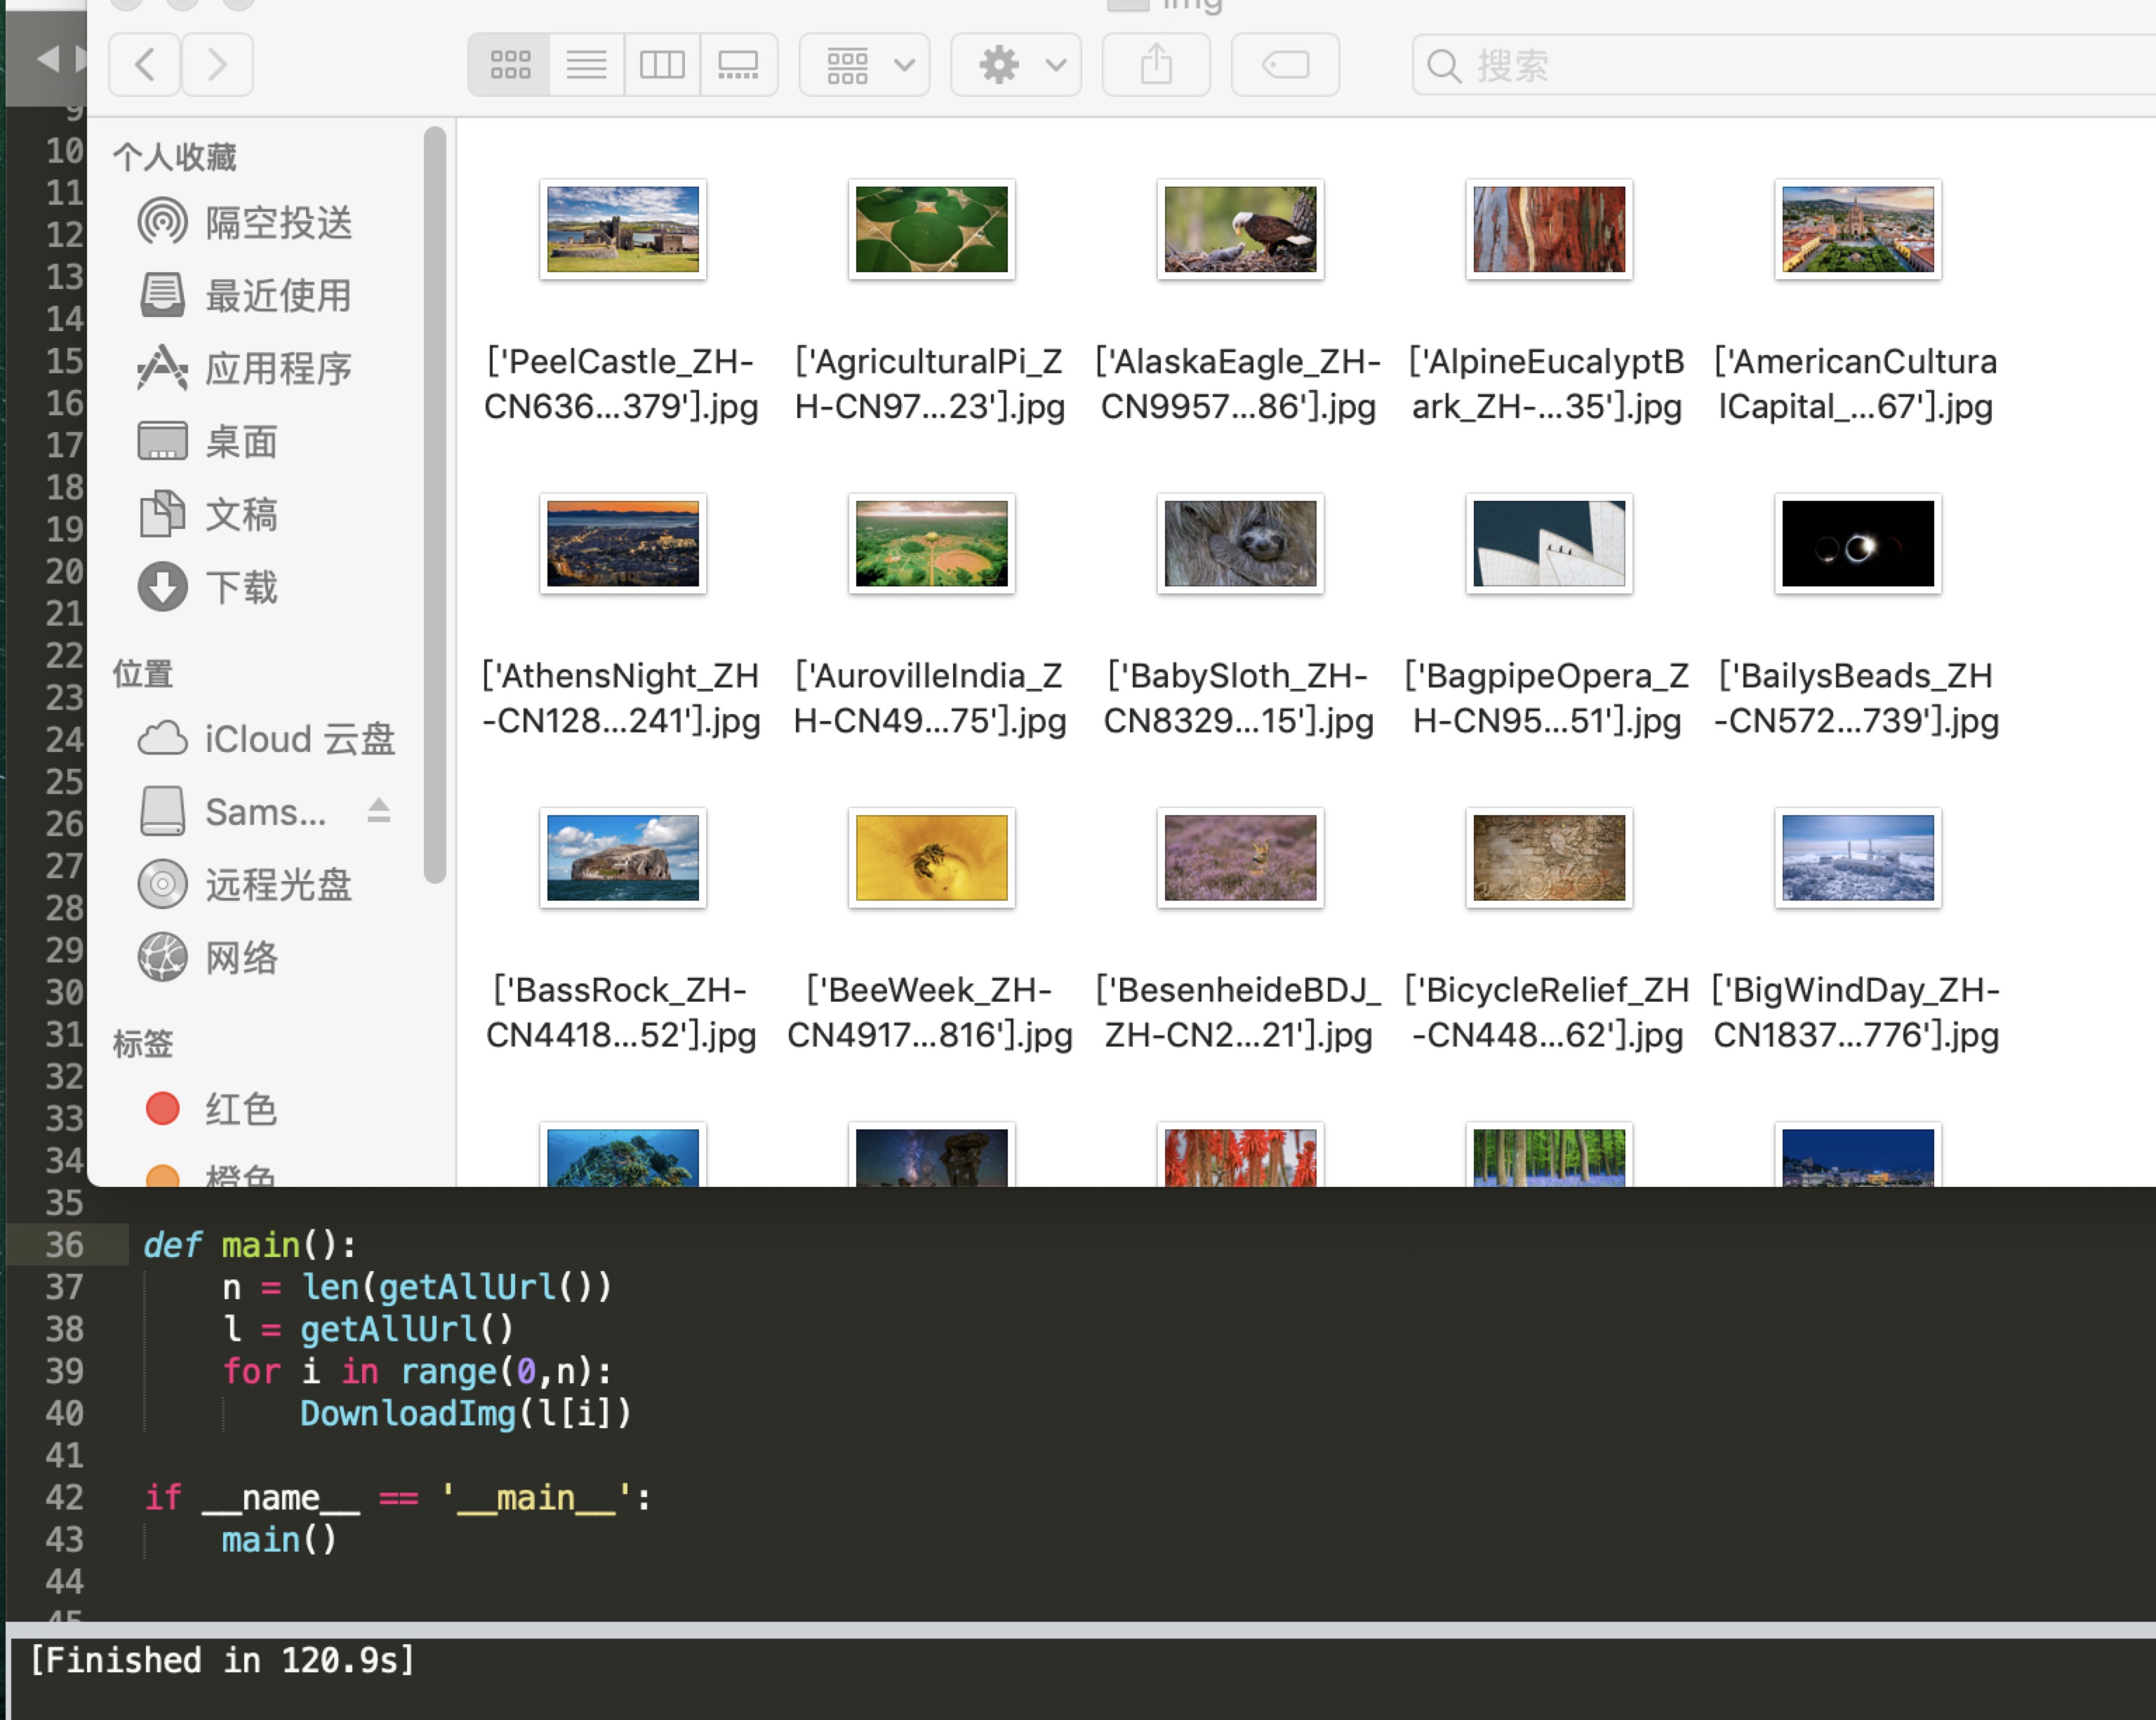Switch to column view mode
The height and width of the screenshot is (1720, 2156).
click(x=662, y=65)
